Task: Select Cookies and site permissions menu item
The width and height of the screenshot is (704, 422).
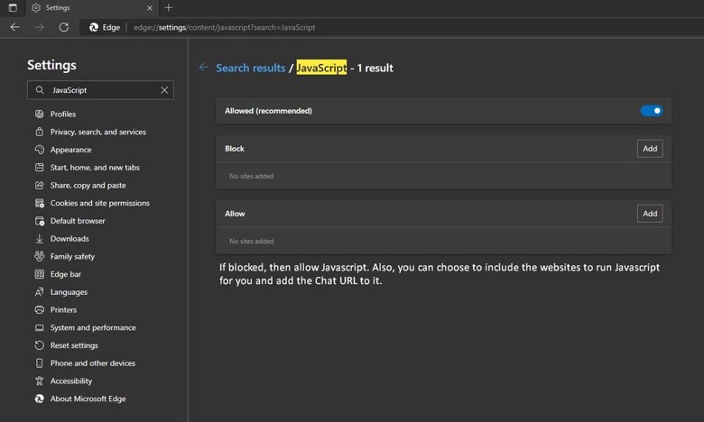Action: point(99,203)
